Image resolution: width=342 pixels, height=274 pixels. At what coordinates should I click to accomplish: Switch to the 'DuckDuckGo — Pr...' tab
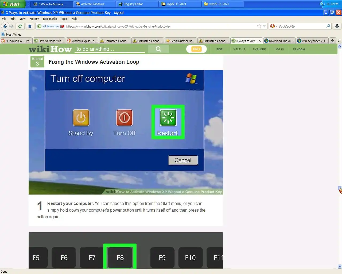click(x=16, y=41)
